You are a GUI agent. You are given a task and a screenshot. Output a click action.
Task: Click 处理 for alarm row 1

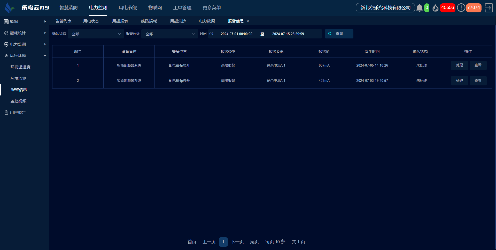pyautogui.click(x=459, y=65)
